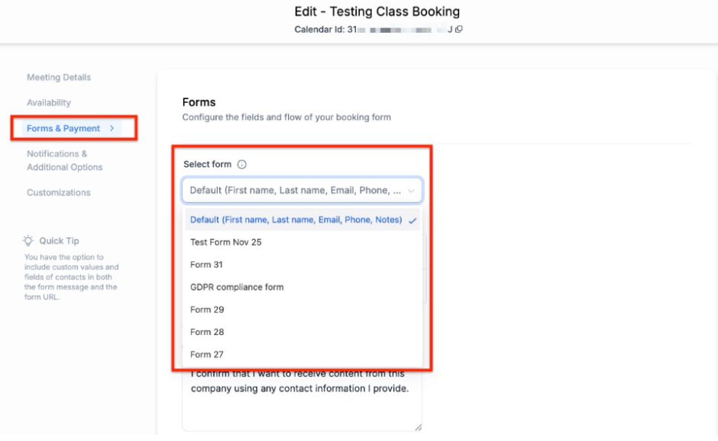Choose Form 27 option
The width and height of the screenshot is (718, 441).
point(206,354)
